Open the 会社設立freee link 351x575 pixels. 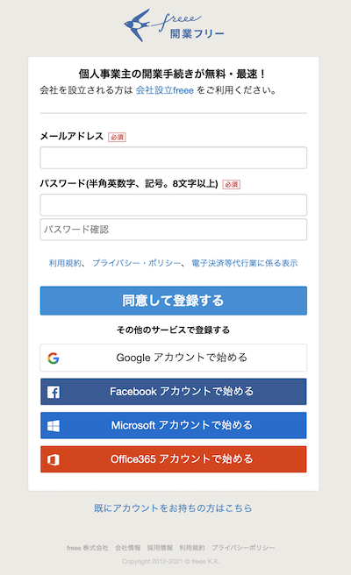[x=164, y=90]
